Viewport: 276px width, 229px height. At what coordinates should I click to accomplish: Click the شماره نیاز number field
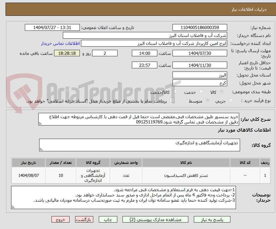199,27
